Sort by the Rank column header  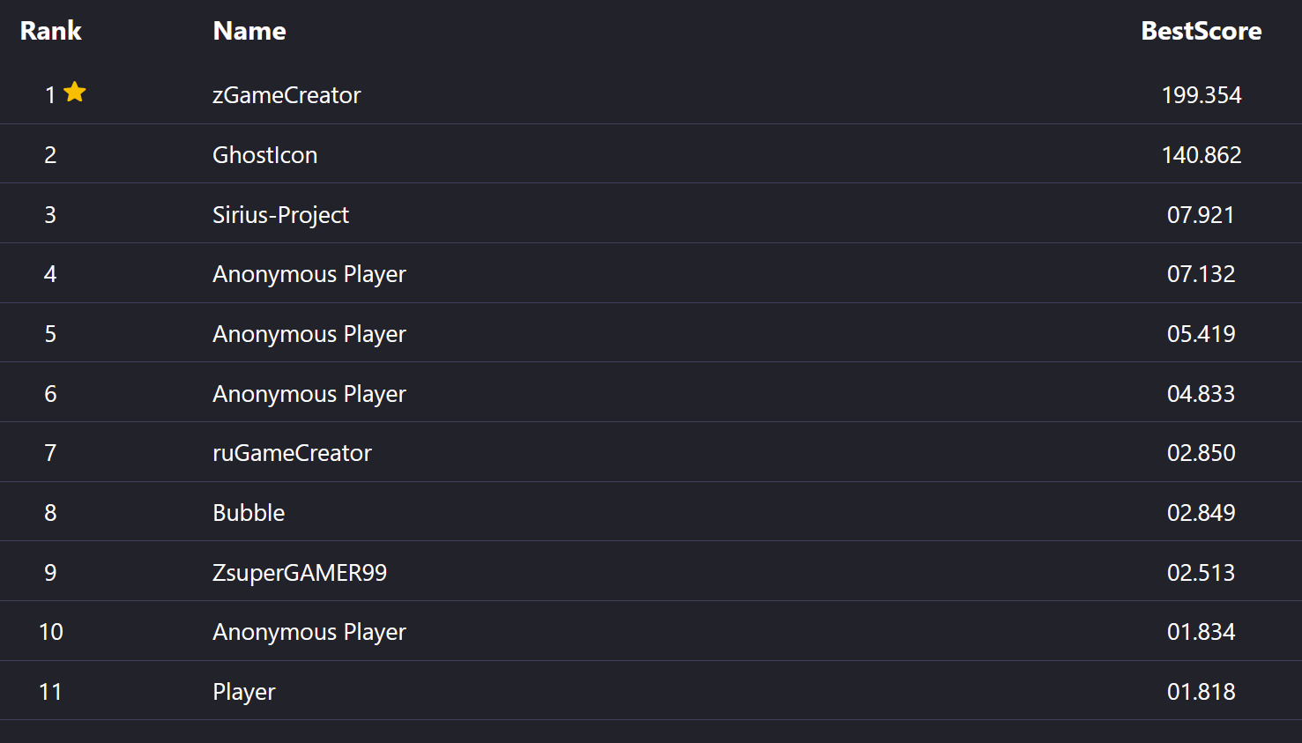tap(51, 31)
